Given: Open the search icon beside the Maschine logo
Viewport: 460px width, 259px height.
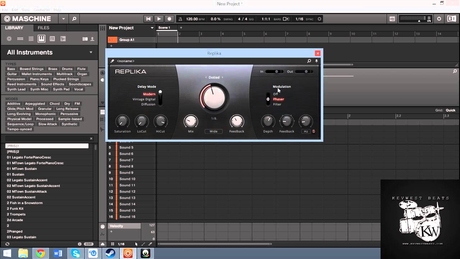Looking at the screenshot, I should click(74, 19).
